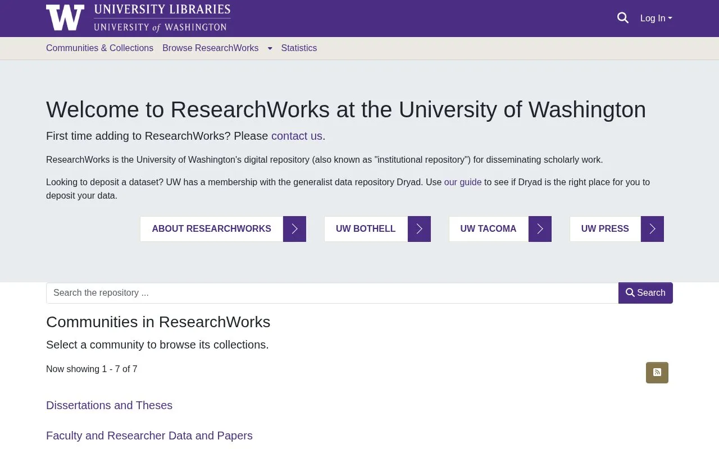Click the Now showing 1 - 7 of 7 text

(92, 369)
